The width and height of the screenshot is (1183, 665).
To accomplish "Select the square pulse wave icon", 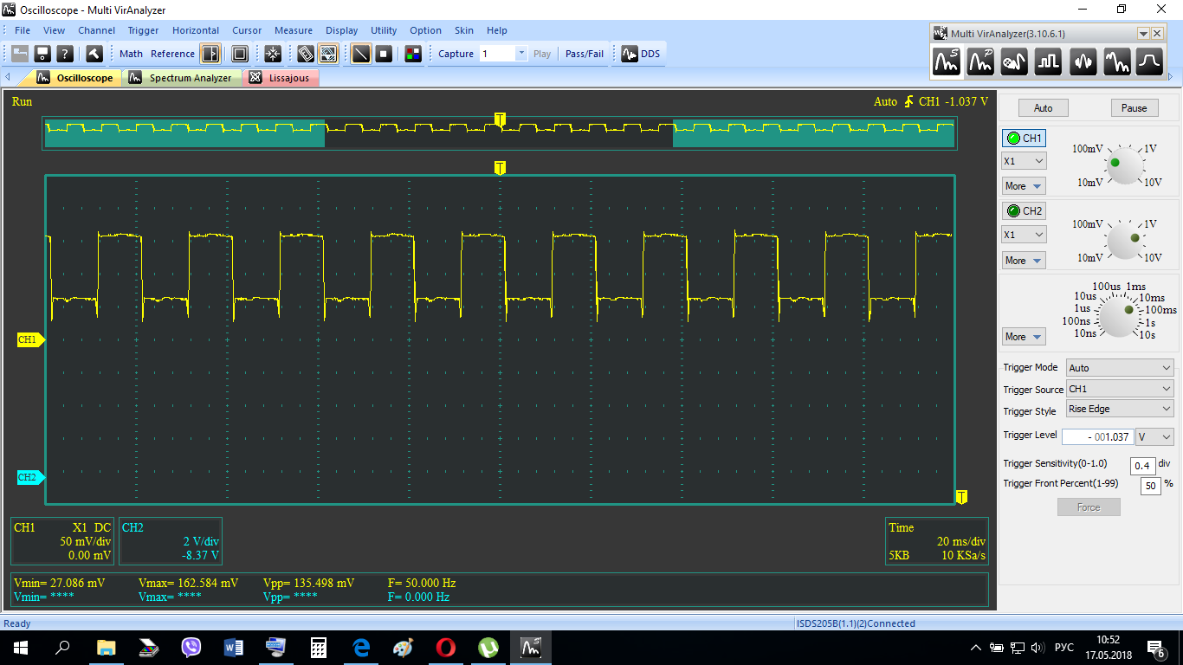I will point(1048,61).
